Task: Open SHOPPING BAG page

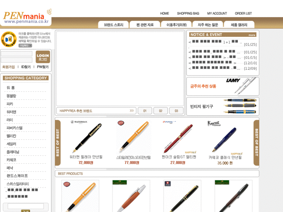Action: (188, 13)
